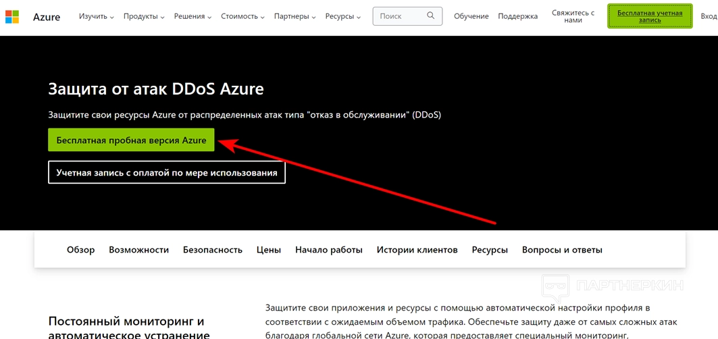Switch to the Возможности tab

click(138, 250)
